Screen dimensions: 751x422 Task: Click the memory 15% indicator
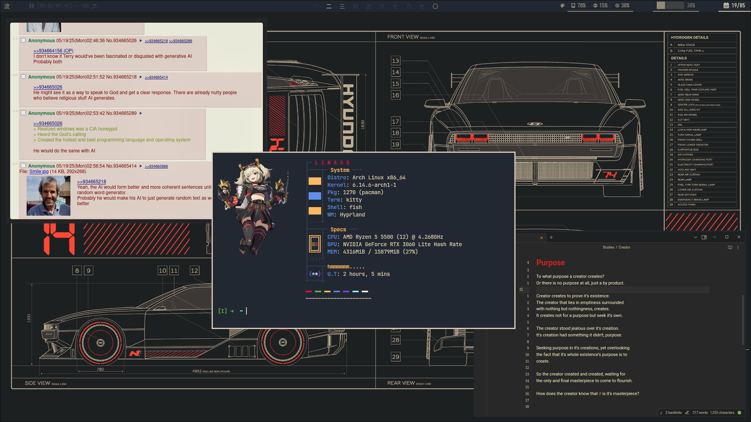point(600,5)
